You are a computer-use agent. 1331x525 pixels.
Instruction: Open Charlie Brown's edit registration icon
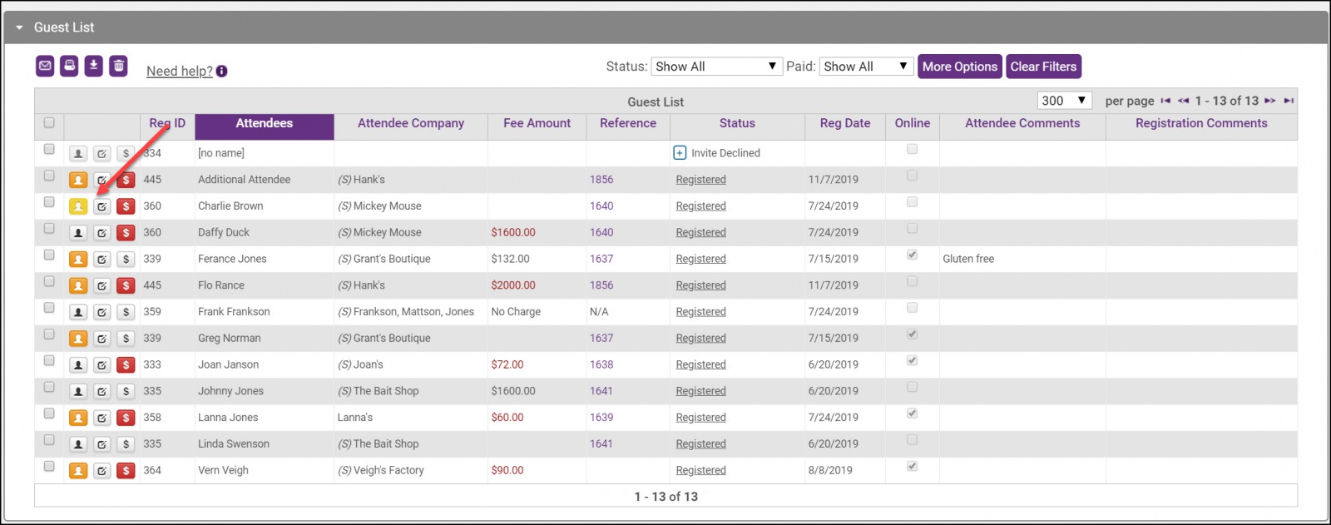pos(101,206)
